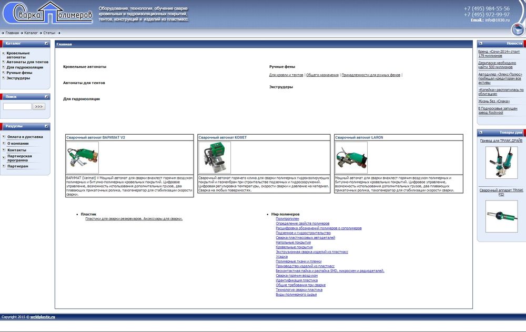Open the Привод для ТРИАК ДРАЙВ product image
Viewport: 526px width, 332px height.
click(501, 162)
